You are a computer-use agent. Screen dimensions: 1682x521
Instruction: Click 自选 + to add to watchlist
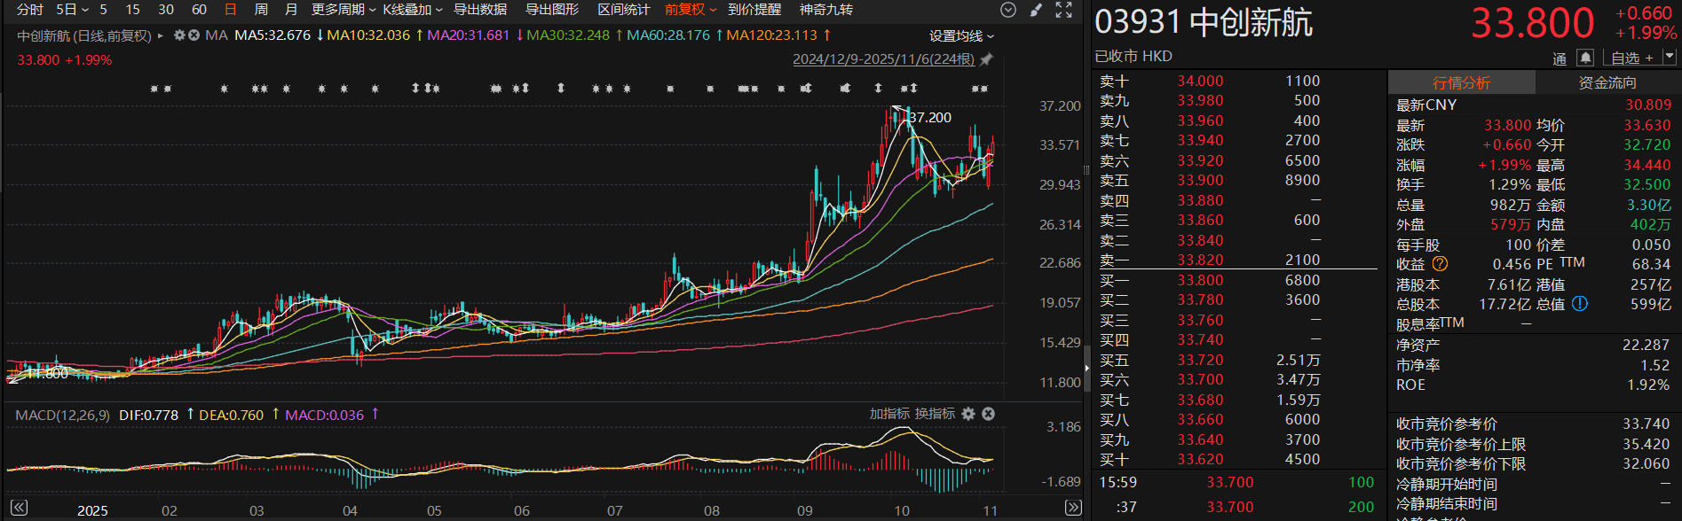1631,58
